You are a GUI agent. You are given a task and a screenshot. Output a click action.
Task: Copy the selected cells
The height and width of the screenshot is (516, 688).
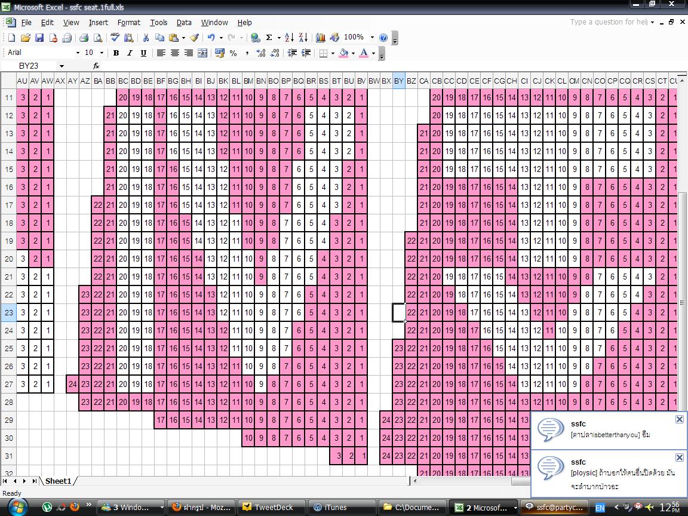pos(159,38)
